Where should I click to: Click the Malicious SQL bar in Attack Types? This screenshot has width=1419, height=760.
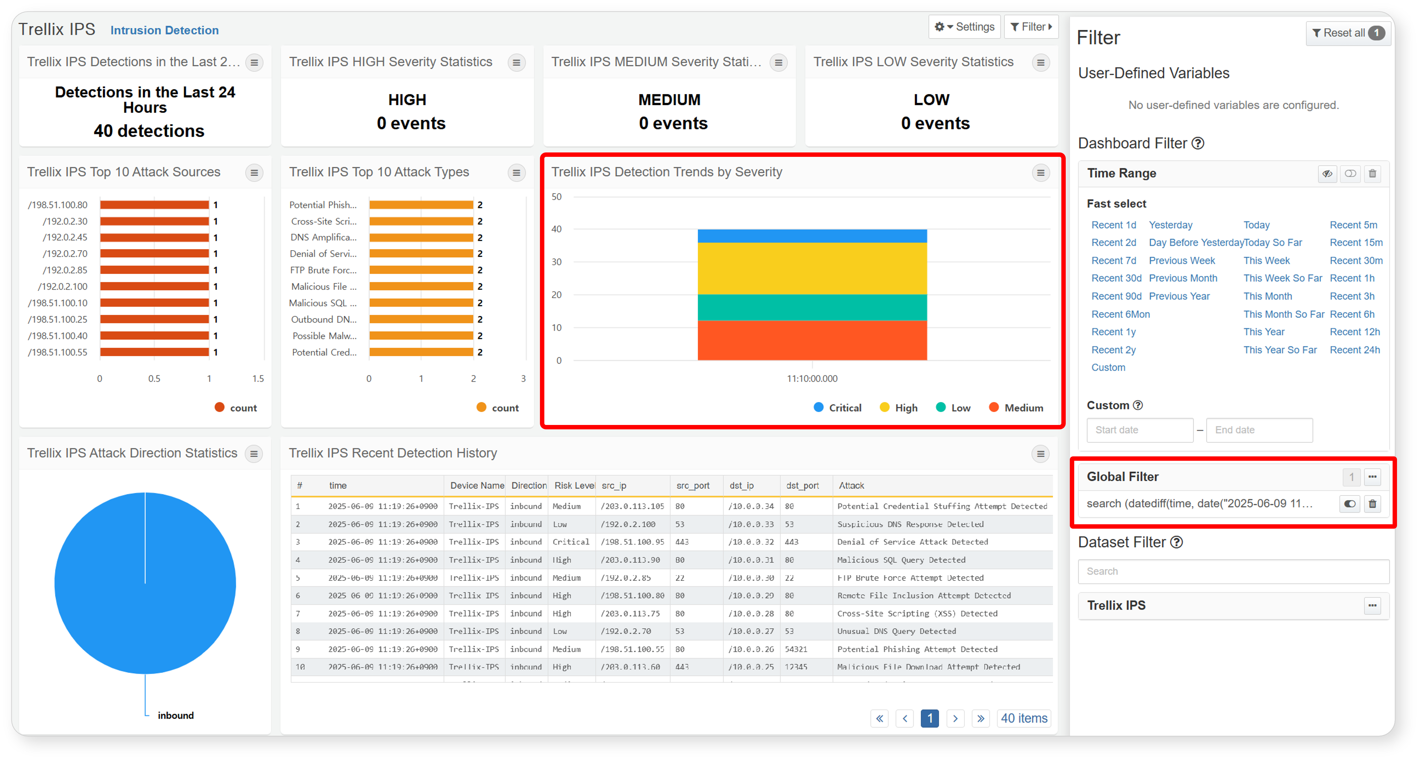[421, 303]
